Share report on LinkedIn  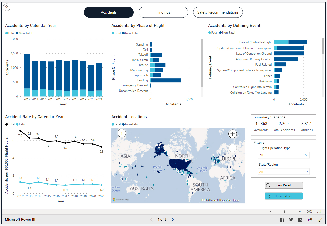pyautogui.click(x=300, y=219)
